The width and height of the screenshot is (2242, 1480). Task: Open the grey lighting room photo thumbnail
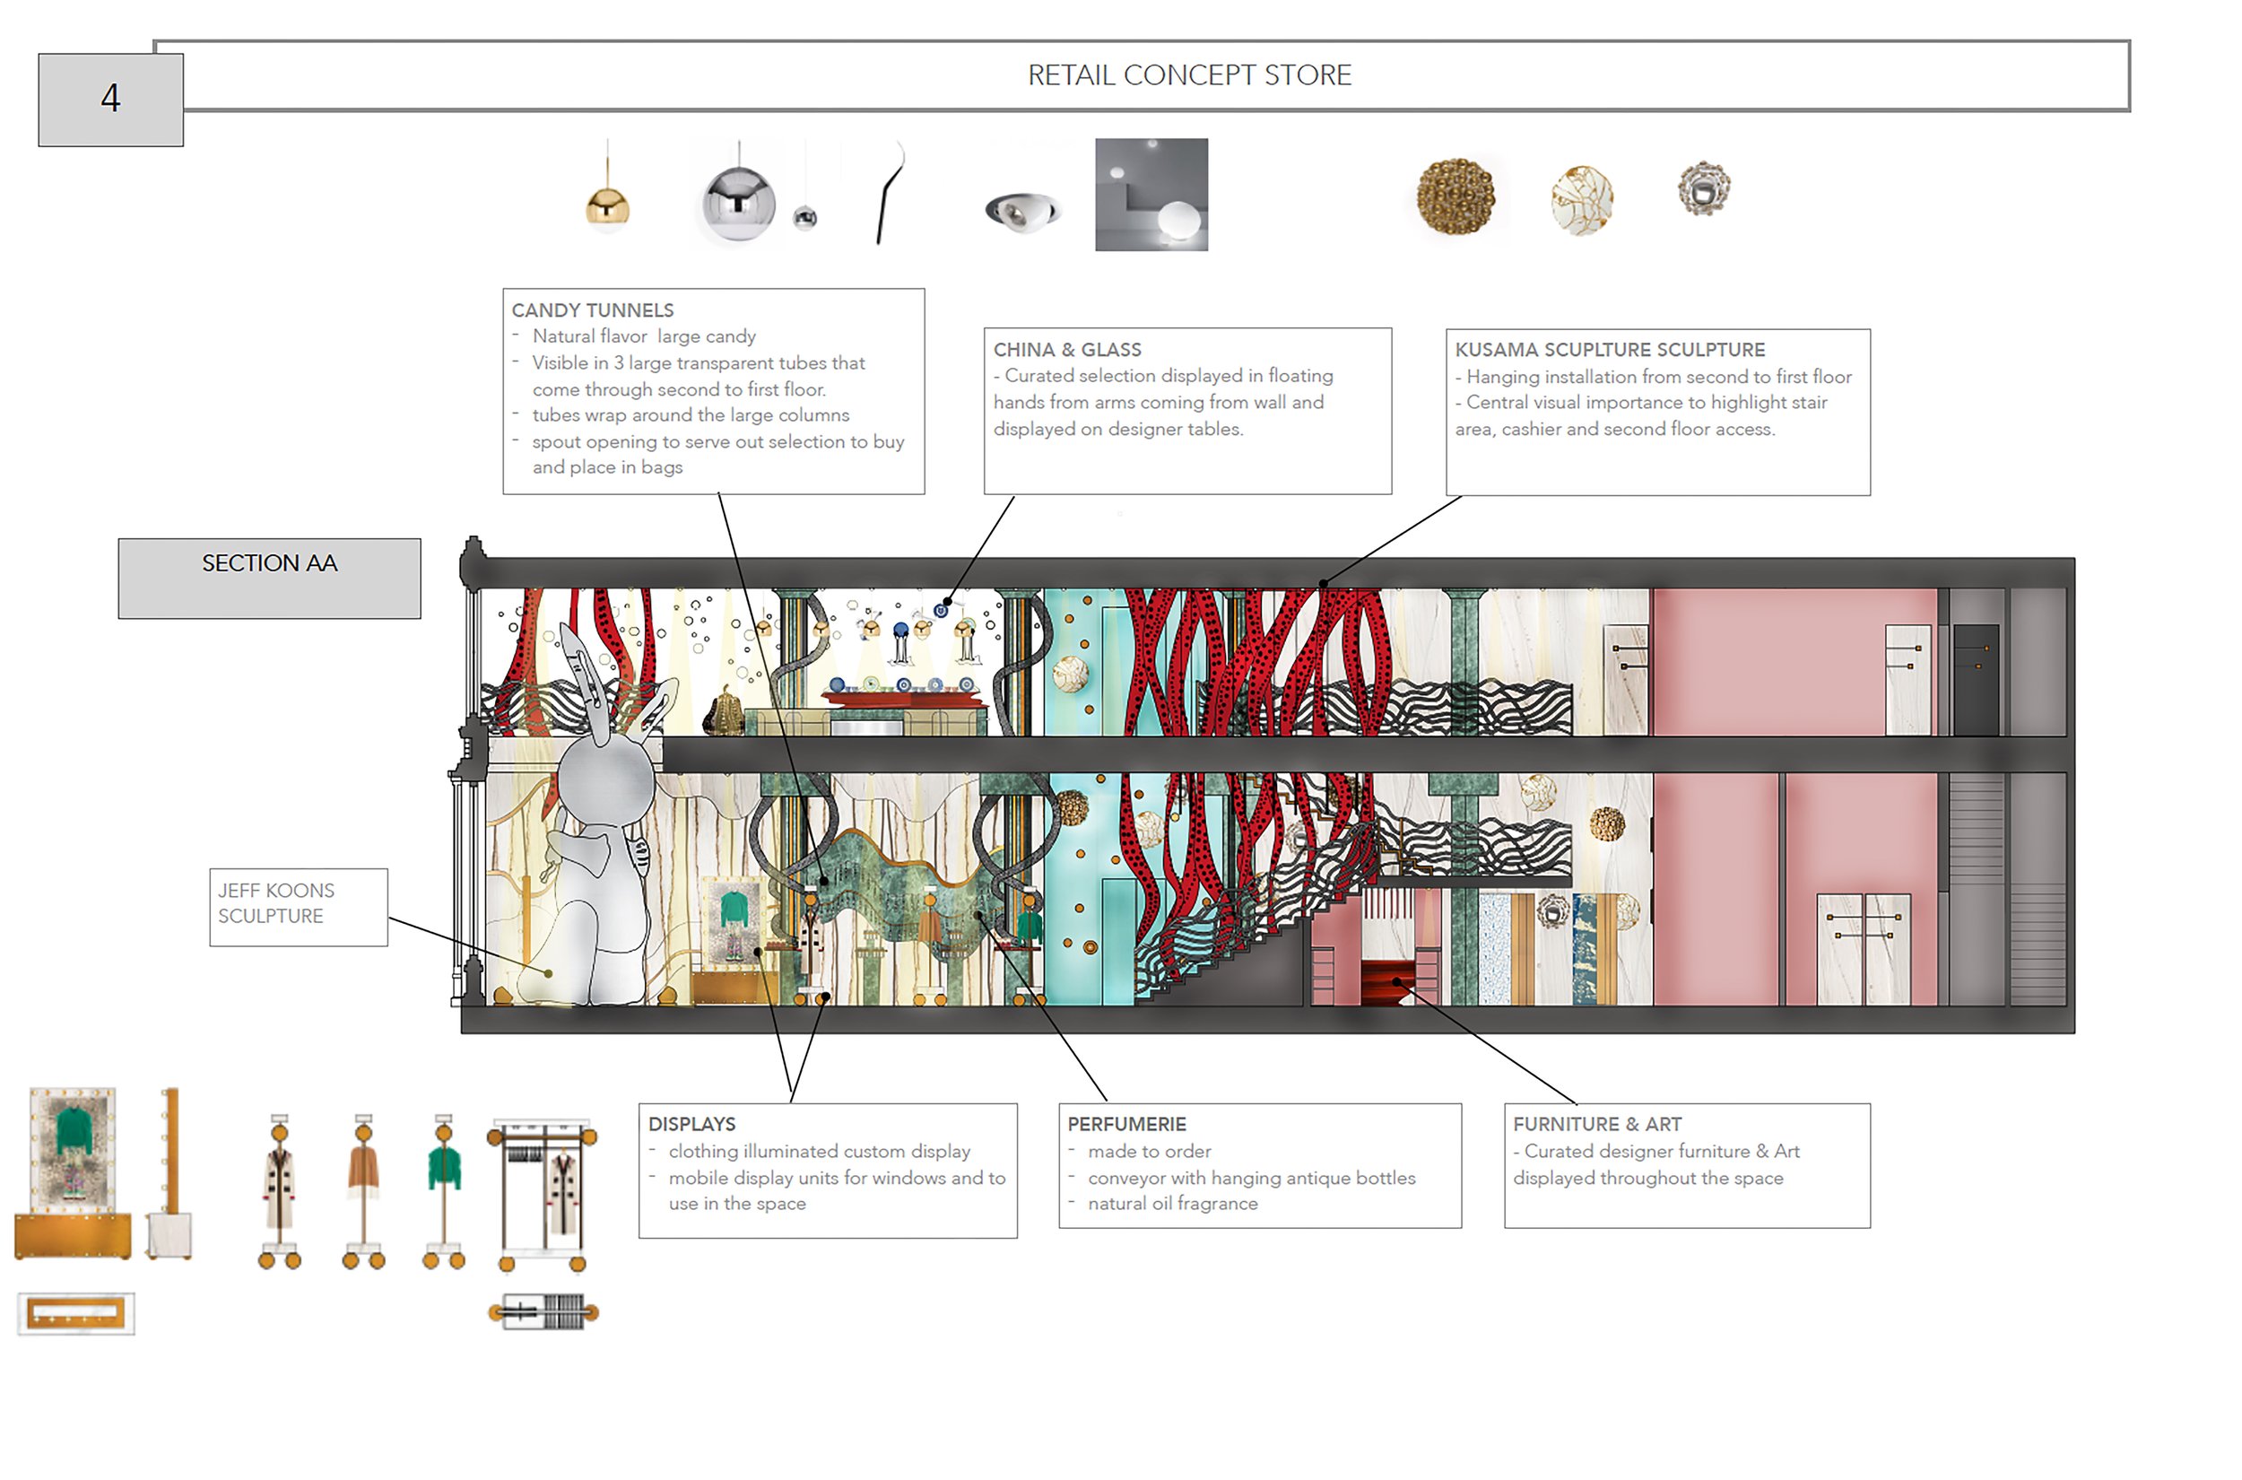pos(1151,195)
